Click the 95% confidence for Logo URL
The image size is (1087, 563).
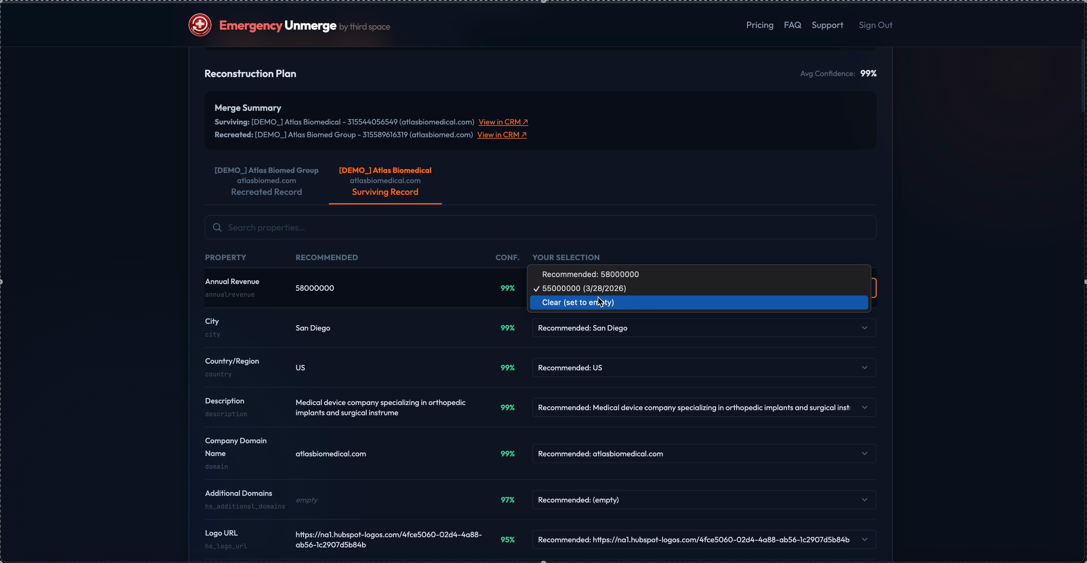(507, 539)
